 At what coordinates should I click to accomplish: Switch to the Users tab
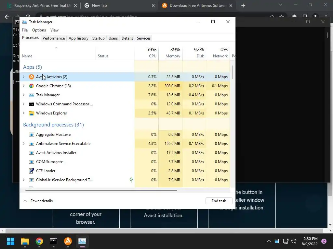(x=113, y=38)
